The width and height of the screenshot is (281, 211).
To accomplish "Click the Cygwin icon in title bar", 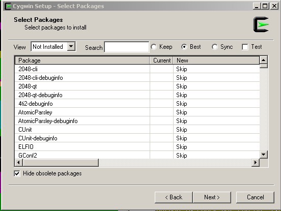I will click(x=8, y=6).
